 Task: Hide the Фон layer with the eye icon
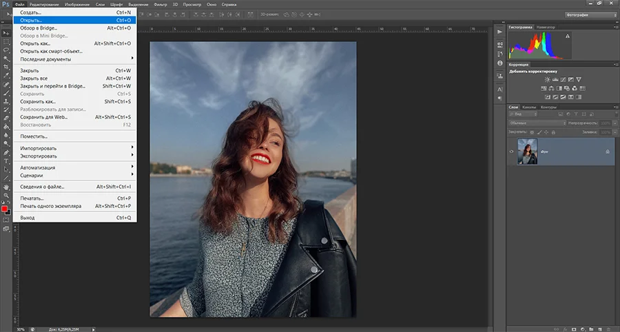click(x=511, y=152)
